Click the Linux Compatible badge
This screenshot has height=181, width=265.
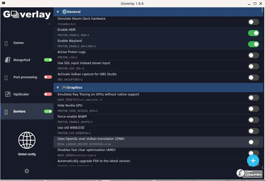click(x=249, y=173)
